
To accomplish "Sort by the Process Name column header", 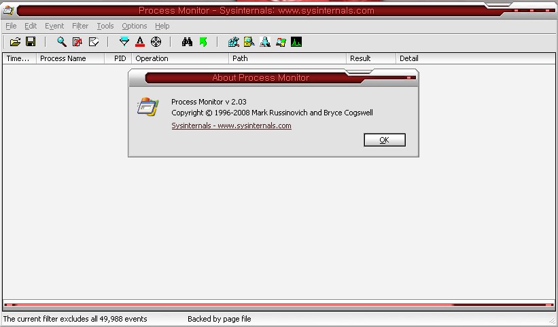I will [x=70, y=58].
